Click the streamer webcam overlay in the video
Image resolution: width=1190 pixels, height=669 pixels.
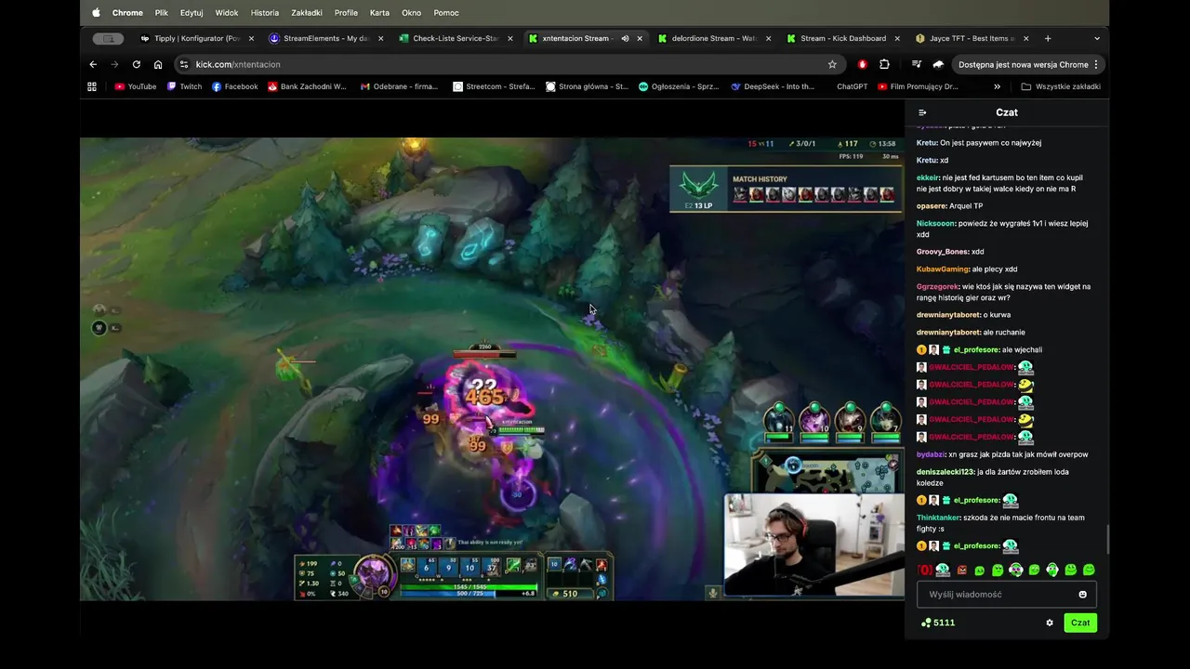pyautogui.click(x=813, y=544)
